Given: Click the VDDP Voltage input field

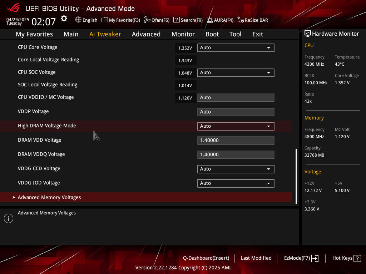Looking at the screenshot, I should 236,112.
